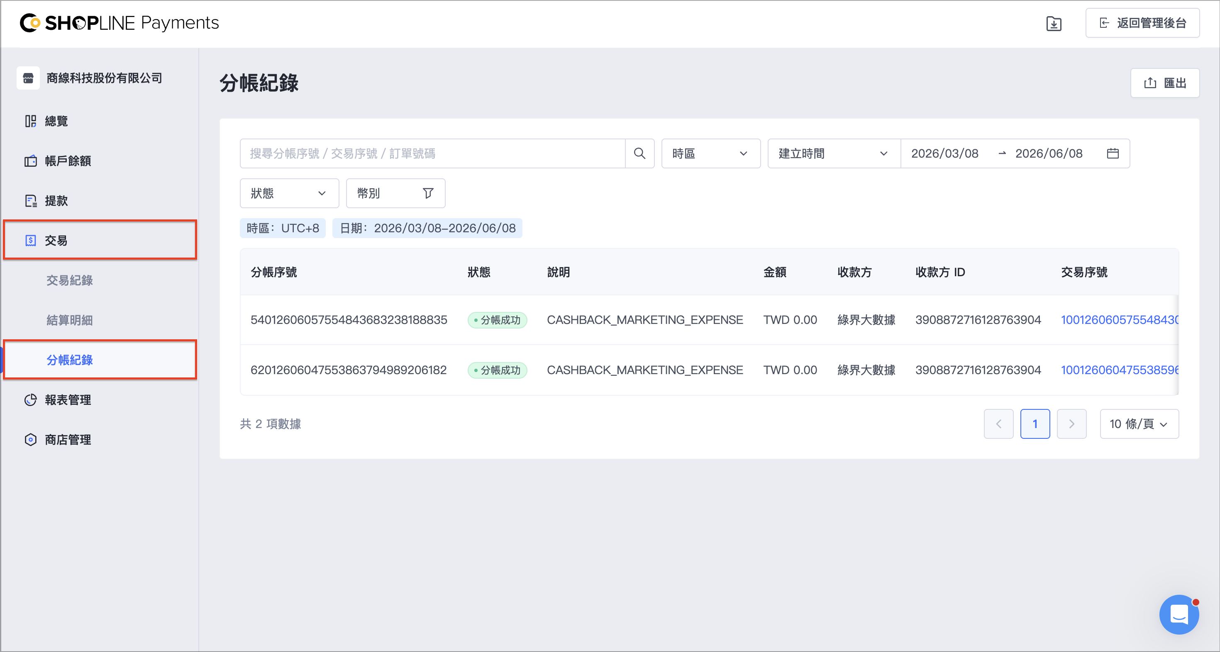Click the 商店管理 hexagon icon
This screenshot has height=652, width=1220.
pos(30,439)
